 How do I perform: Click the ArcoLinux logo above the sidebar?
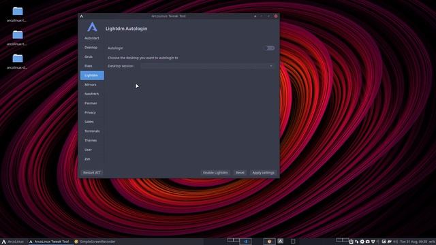pos(93,27)
